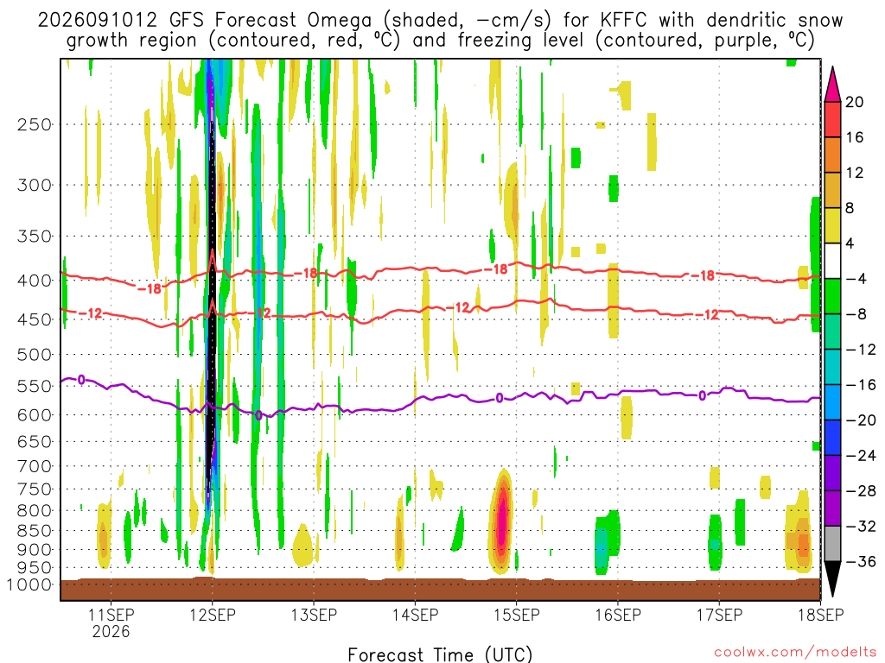This screenshot has height=663, width=885.
Task: Click the purple 0 freezing level label near 15SEP
Action: point(500,399)
